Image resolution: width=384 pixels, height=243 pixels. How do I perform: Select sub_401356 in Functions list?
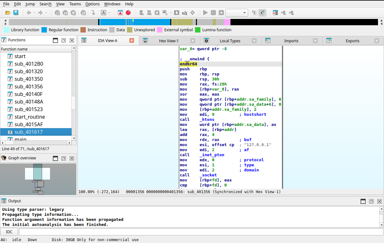[36, 86]
